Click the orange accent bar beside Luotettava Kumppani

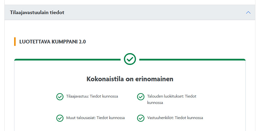coord(15,42)
